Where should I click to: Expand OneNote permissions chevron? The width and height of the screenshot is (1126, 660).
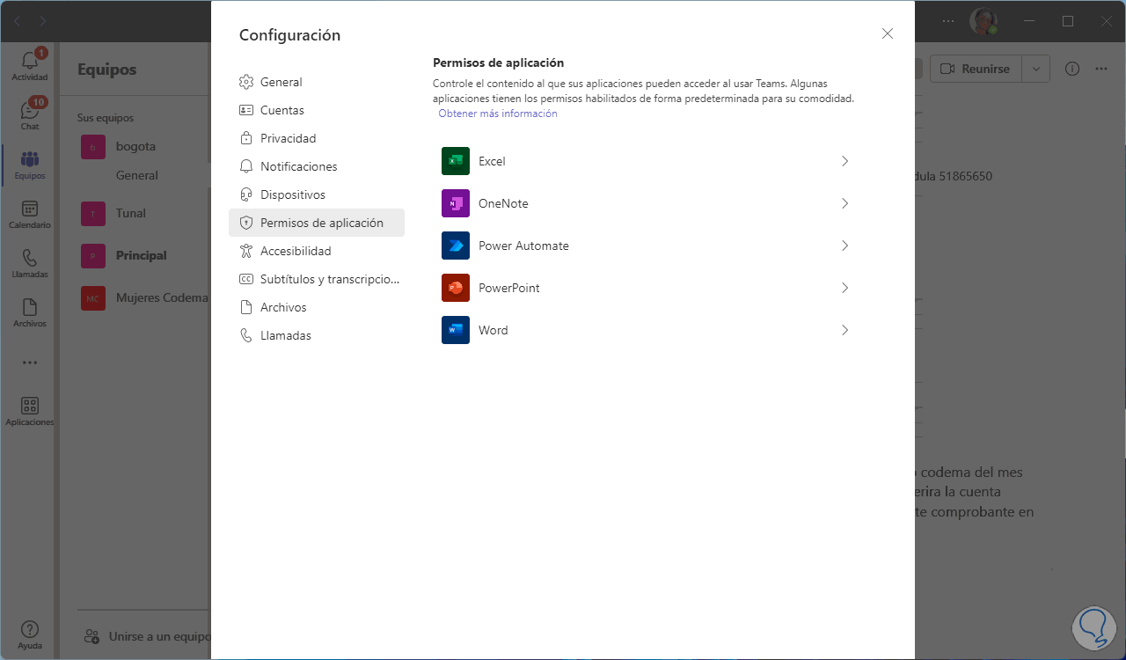pyautogui.click(x=844, y=203)
